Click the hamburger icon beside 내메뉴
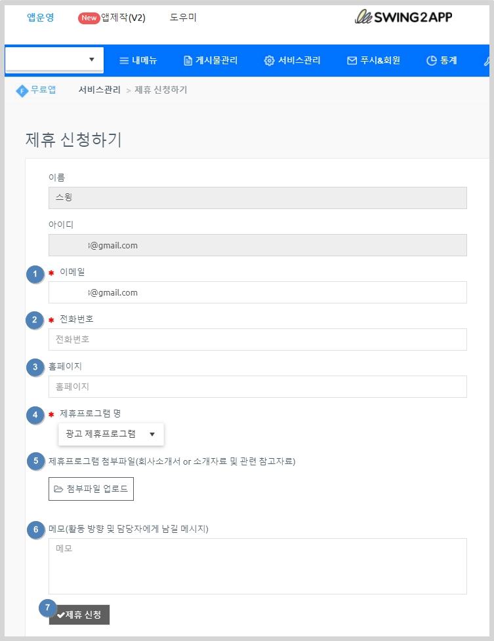The width and height of the screenshot is (494, 641). click(123, 61)
